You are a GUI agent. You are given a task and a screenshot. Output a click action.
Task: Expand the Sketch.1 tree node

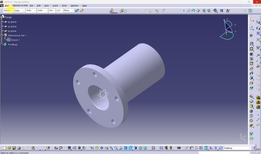tap(5, 40)
